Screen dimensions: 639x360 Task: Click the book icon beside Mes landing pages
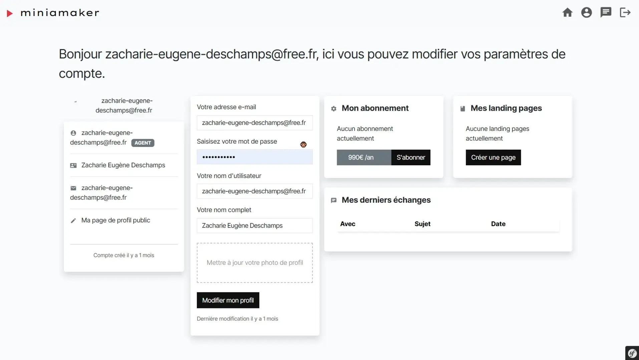click(462, 109)
